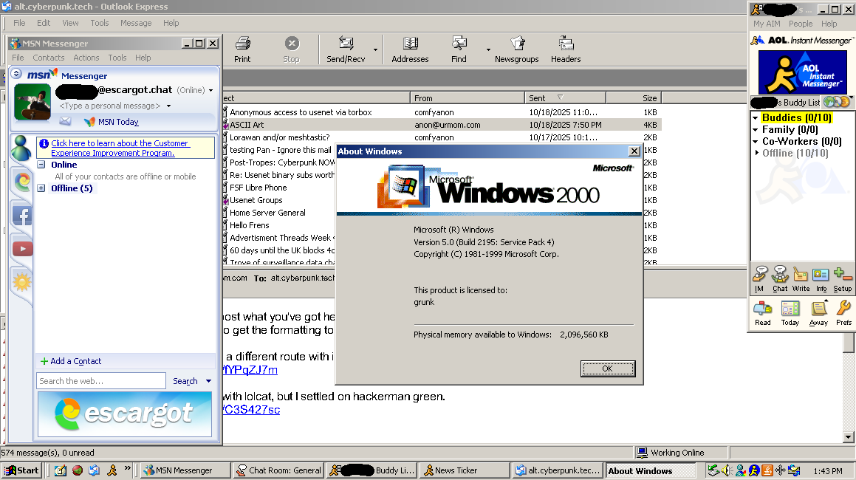Screen dimensions: 856x480
Task: Open the YouTube tab in MSN Messenger
Action: click(22, 249)
